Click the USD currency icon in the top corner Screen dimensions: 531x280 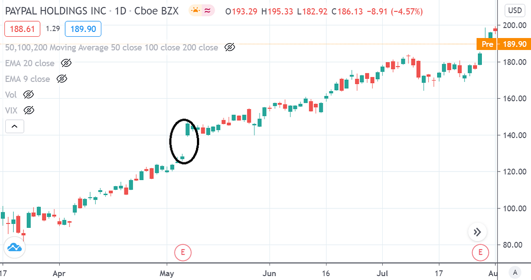(x=515, y=10)
